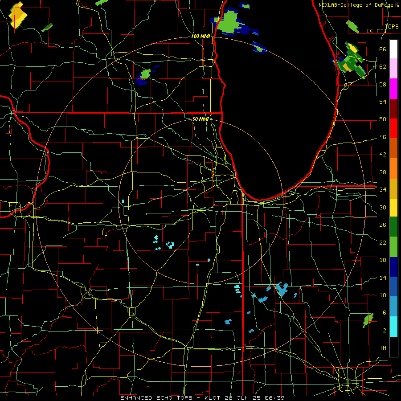Select the 34 value on the legend

(383, 190)
